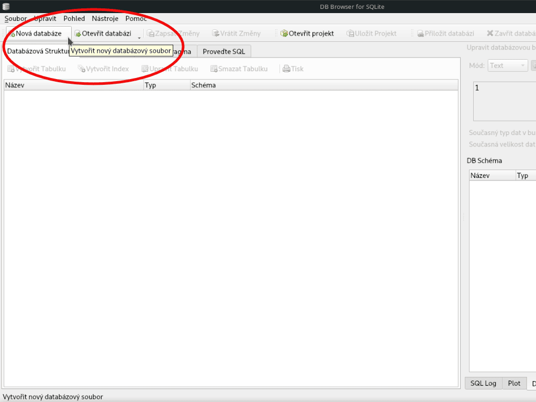Click the Nová databáze toolbar button
Screen dimensions: 536x402
tap(39, 33)
